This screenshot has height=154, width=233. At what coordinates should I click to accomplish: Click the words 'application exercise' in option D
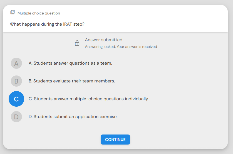coord(96,117)
